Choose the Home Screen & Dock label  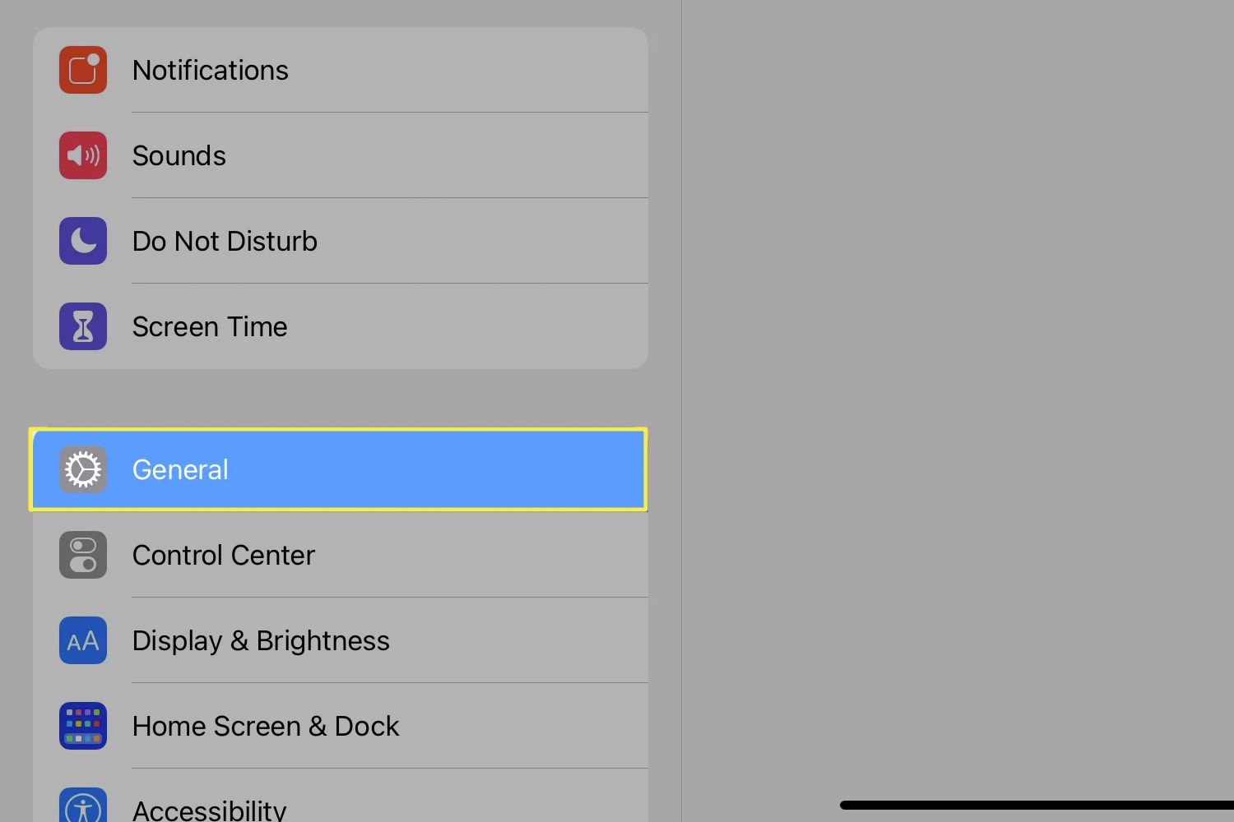pyautogui.click(x=266, y=727)
